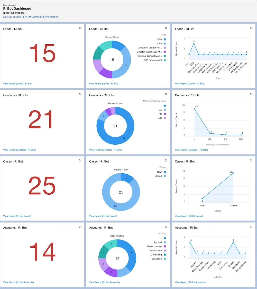This screenshot has width=257, height=289.
Task: Open View Report link under Contacts metric 21
Action: pyautogui.click(x=20, y=150)
